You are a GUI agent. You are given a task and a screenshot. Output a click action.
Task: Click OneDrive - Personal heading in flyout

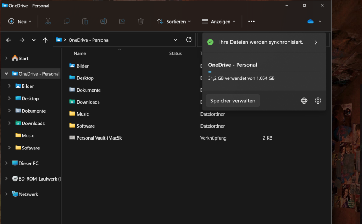click(x=233, y=65)
